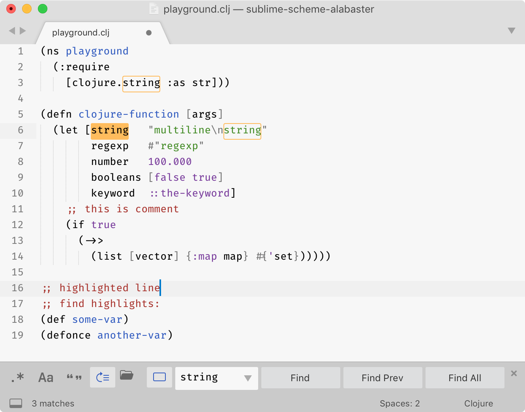The image size is (525, 412).
Task: Open the Clojure syntax selector
Action: point(478,403)
